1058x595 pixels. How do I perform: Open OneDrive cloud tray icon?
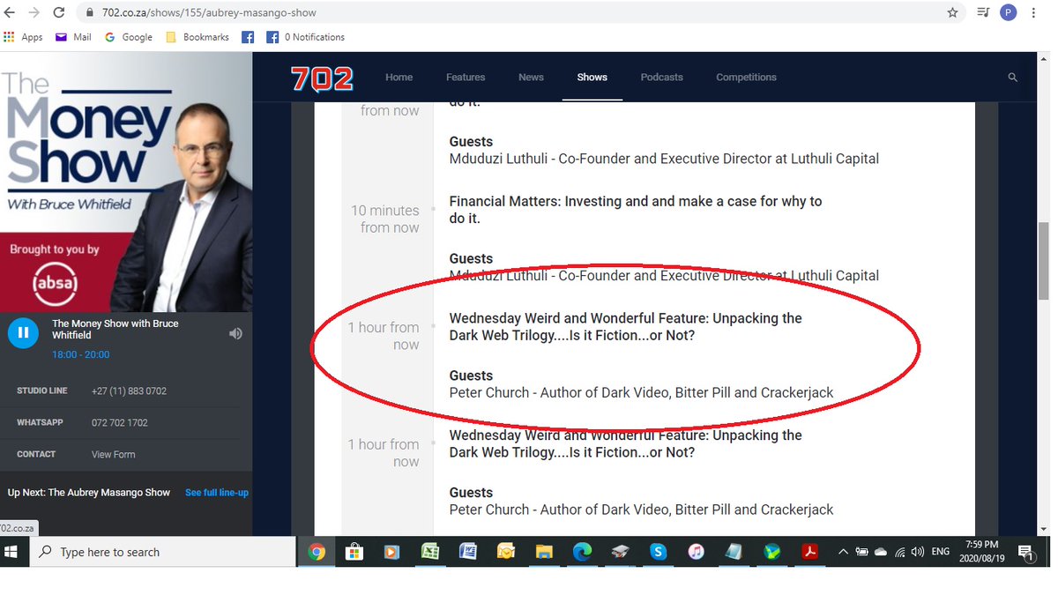[x=880, y=552]
